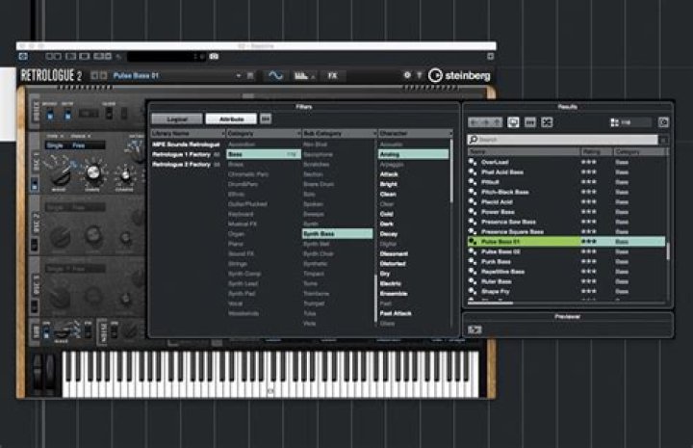
Task: Click the camera snapshot icon in plugin header
Action: [x=214, y=57]
